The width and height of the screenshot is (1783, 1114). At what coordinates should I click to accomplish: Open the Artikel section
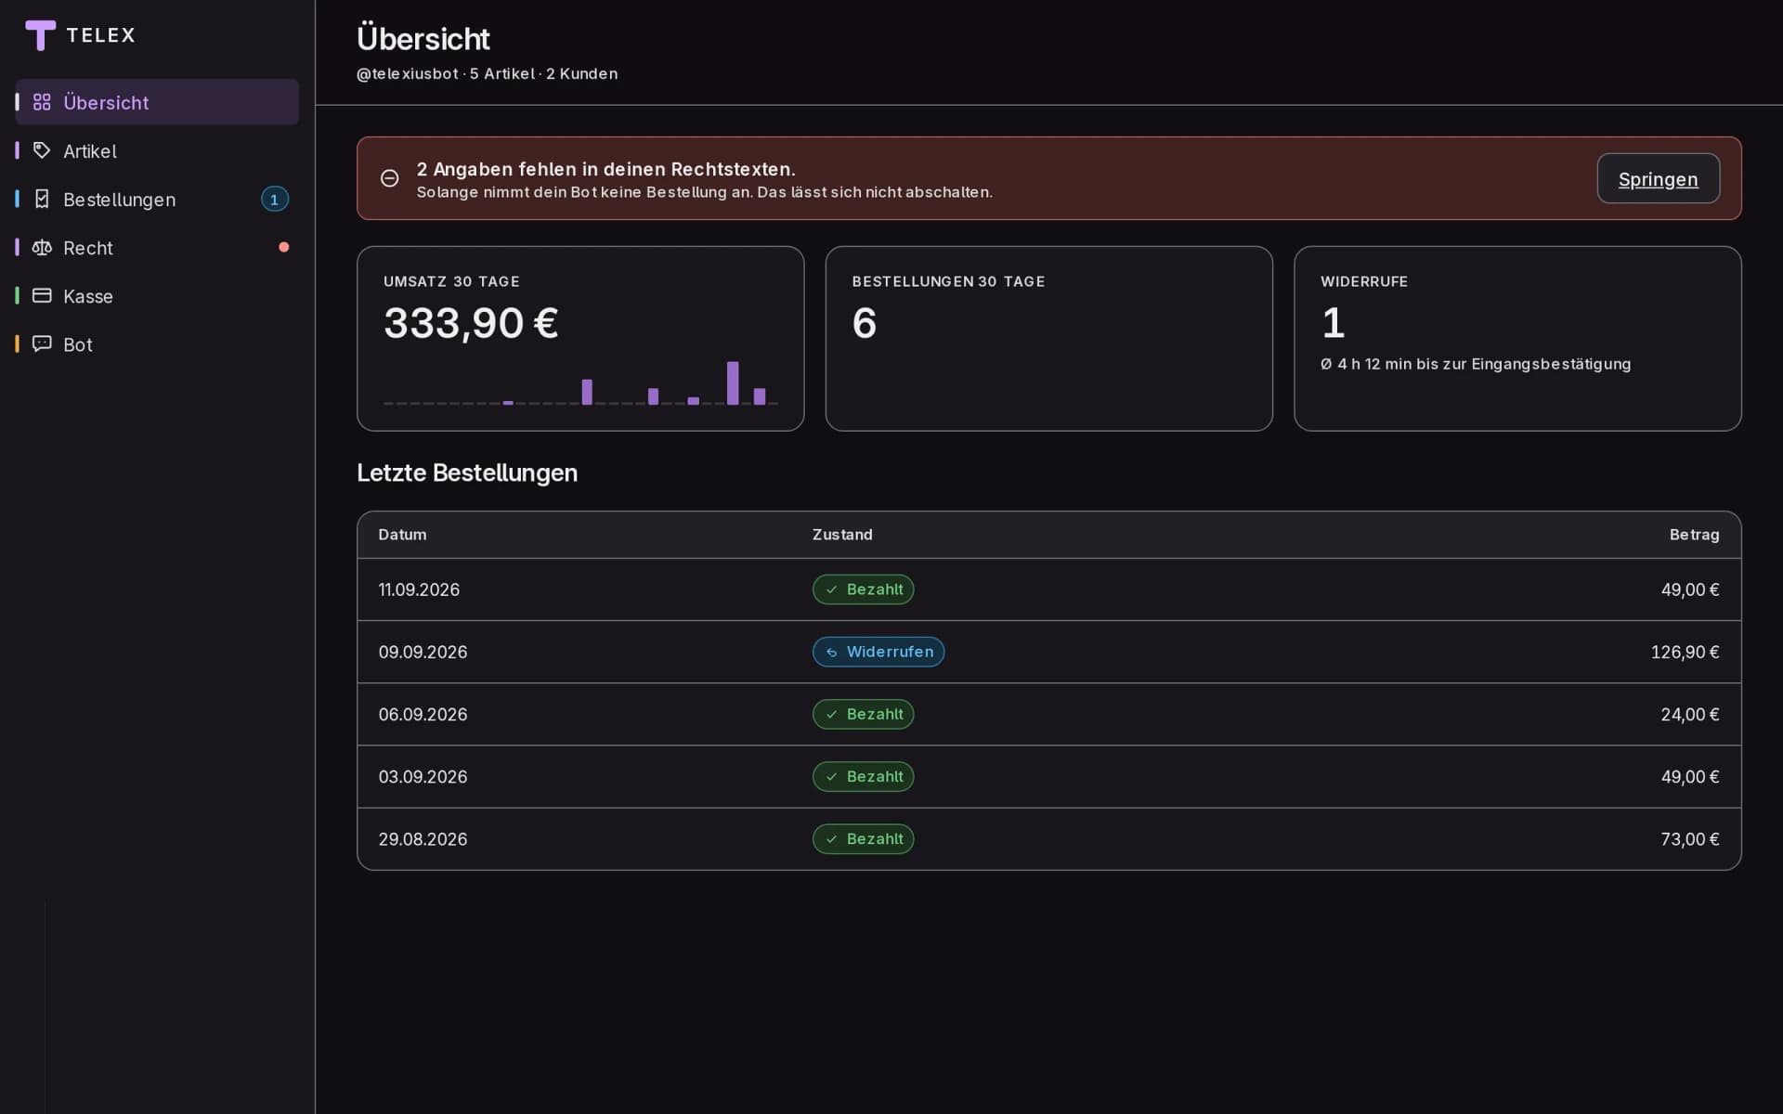[157, 150]
